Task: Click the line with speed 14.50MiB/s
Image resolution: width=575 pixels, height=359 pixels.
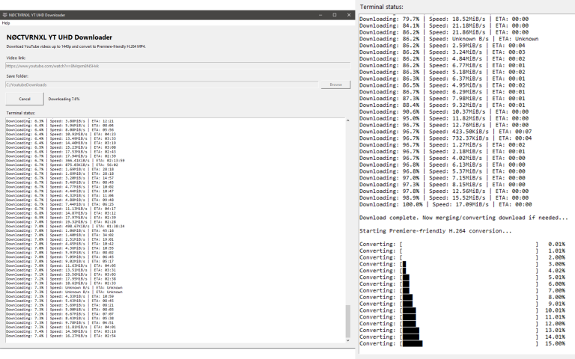Action: click(x=61, y=331)
